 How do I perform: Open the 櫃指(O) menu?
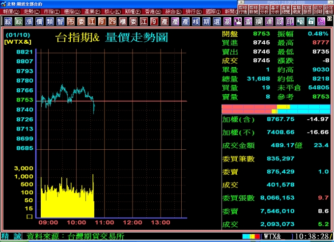click(x=72, y=11)
